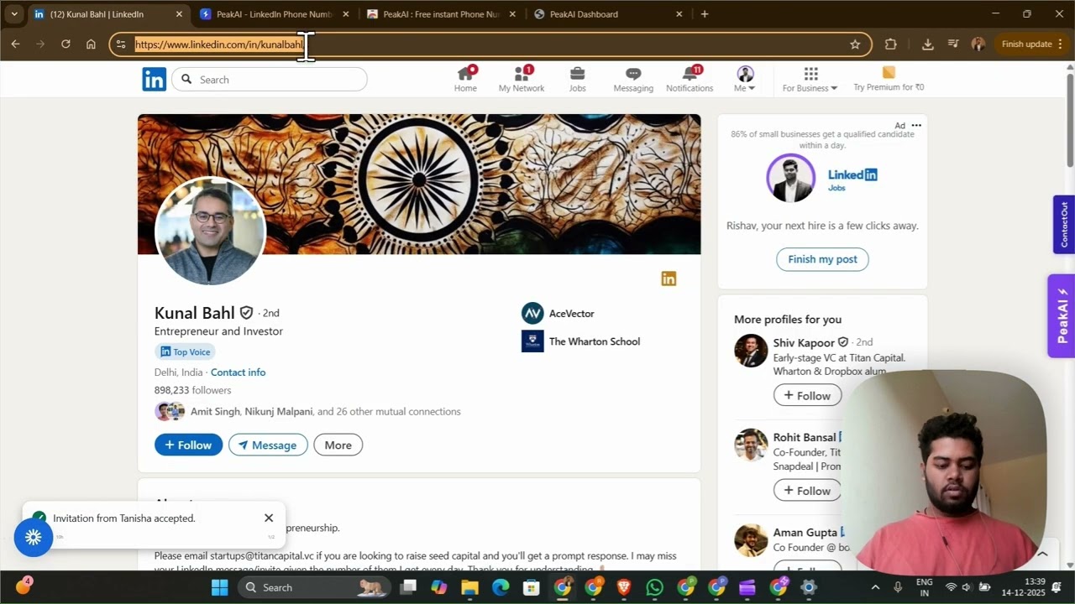
Task: Open ContactOut side tab
Action: 1064,225
